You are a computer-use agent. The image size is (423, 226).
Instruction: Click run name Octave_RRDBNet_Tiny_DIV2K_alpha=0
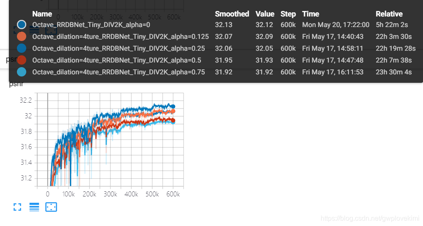coord(91,25)
